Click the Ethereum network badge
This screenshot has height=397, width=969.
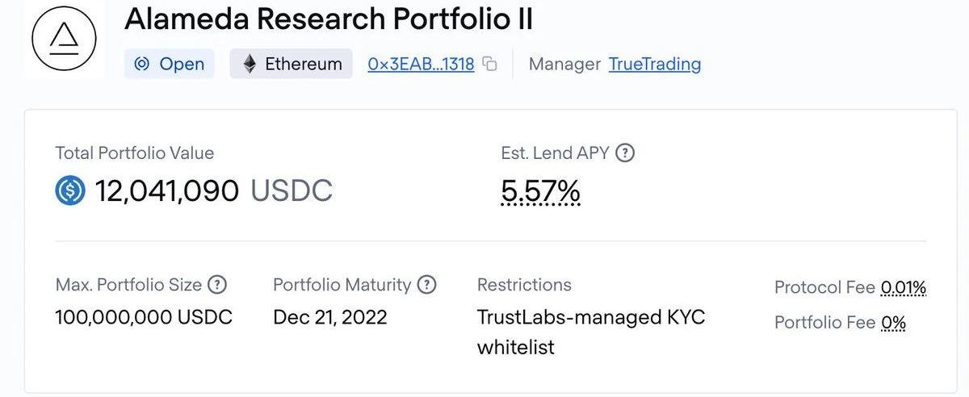point(292,64)
